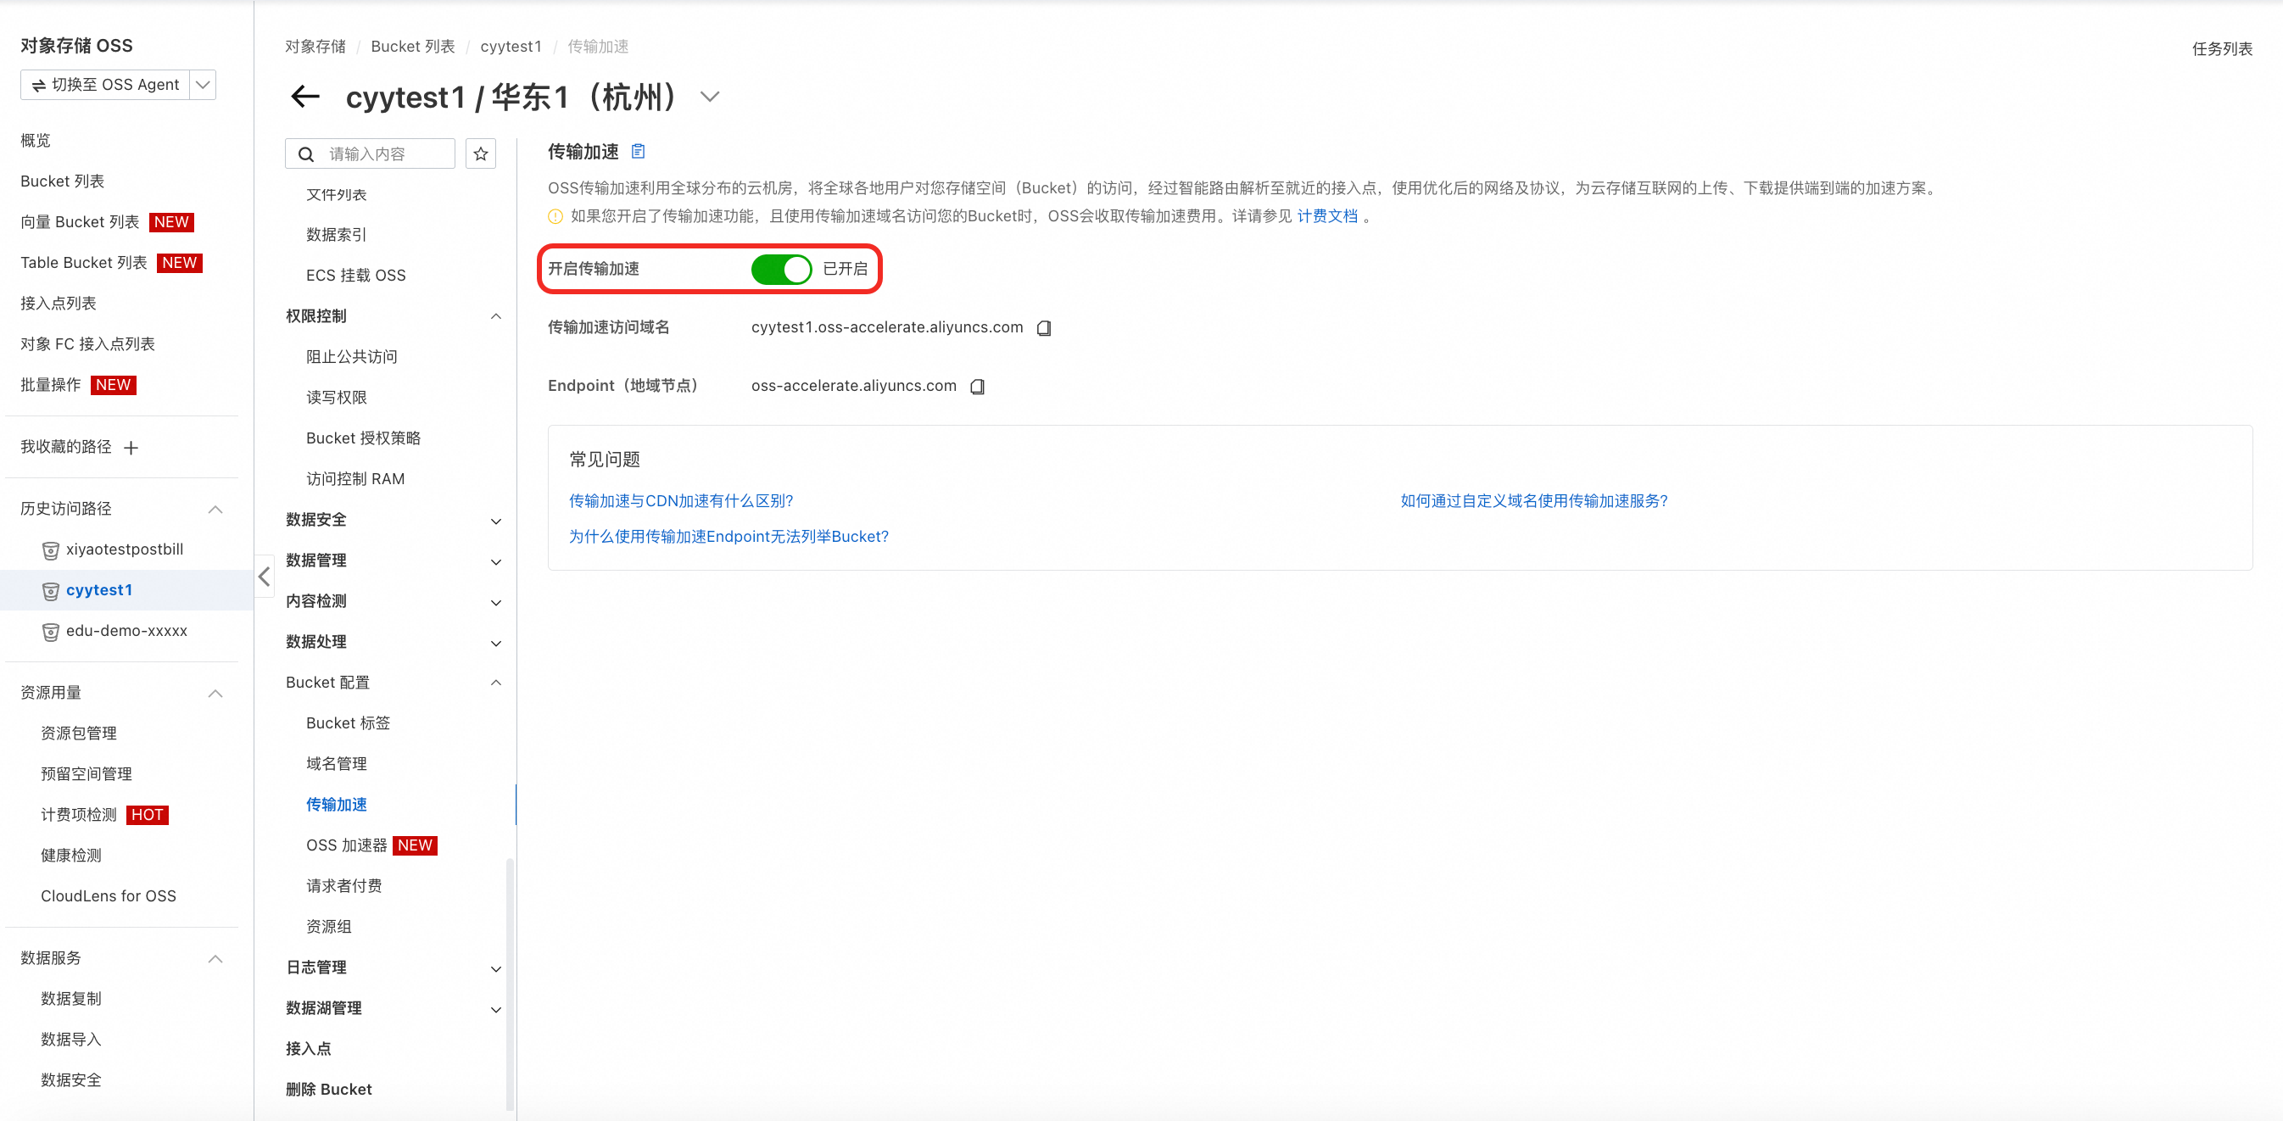
Task: Open FAQ 如何通过自定义域名使用传输加速服务?
Action: click(1533, 500)
